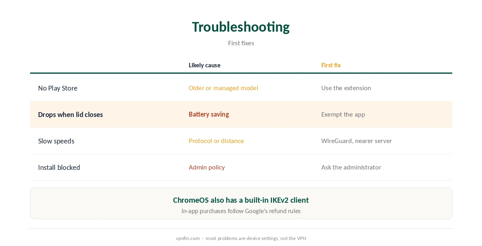Click the 'Install blocked' row label
482x246 pixels.
pyautogui.click(x=59, y=167)
